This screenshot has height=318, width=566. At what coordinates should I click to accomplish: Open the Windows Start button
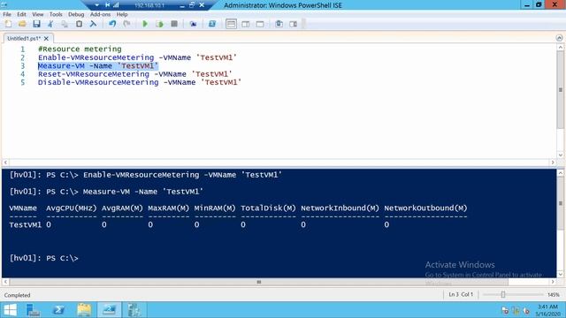[x=10, y=310]
